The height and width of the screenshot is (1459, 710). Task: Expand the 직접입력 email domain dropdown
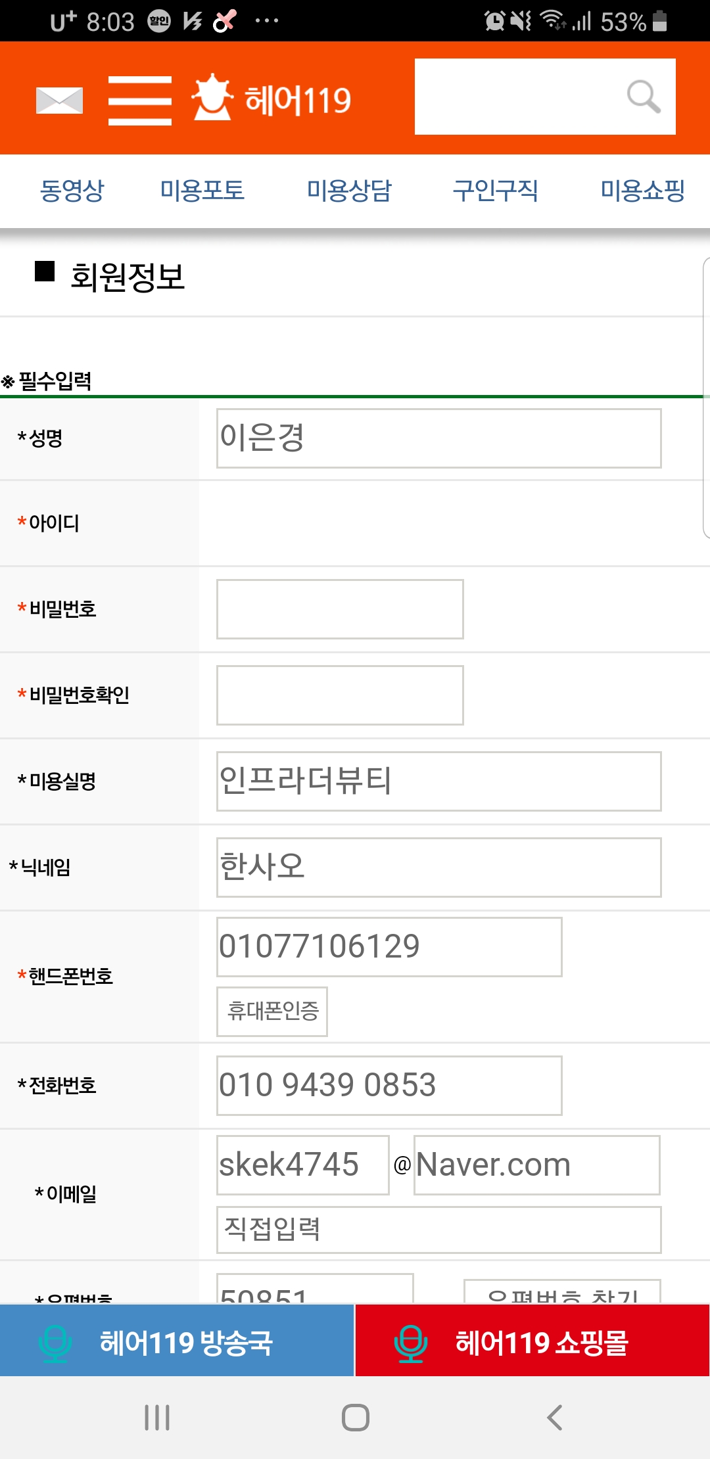tap(439, 1230)
